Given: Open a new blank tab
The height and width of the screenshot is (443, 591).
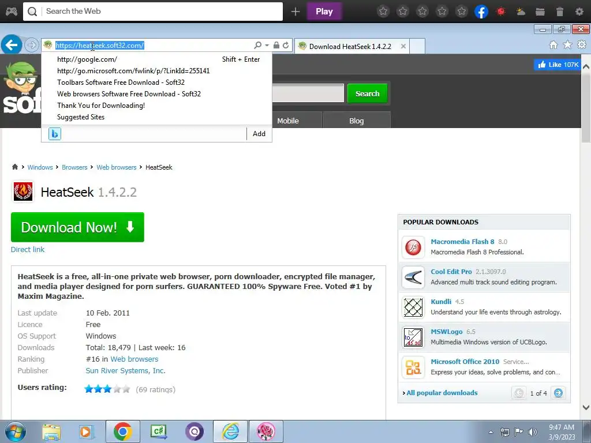Looking at the screenshot, I should 417,46.
